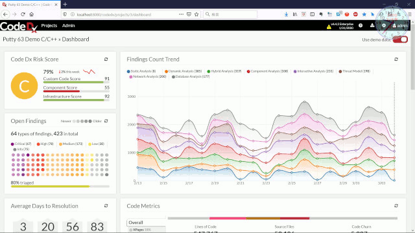
Task: Toggle Threat Model legend series
Action: point(355,71)
